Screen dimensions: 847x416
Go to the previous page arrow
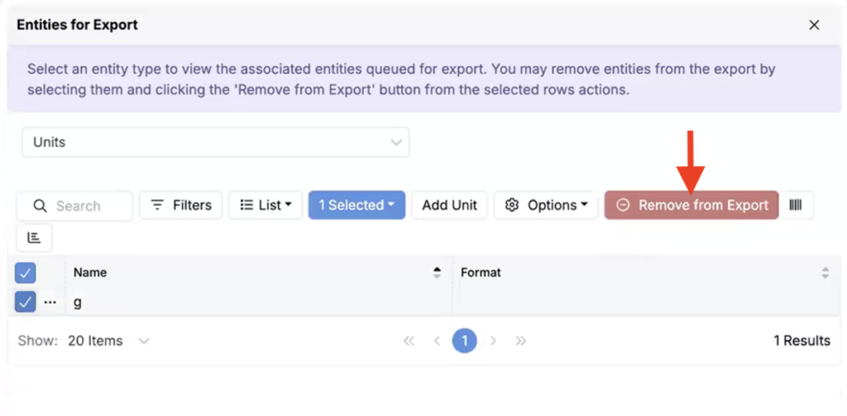437,341
